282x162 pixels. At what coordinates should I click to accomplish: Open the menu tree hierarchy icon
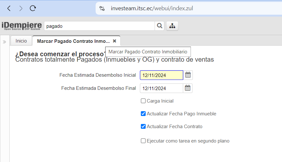172,26
